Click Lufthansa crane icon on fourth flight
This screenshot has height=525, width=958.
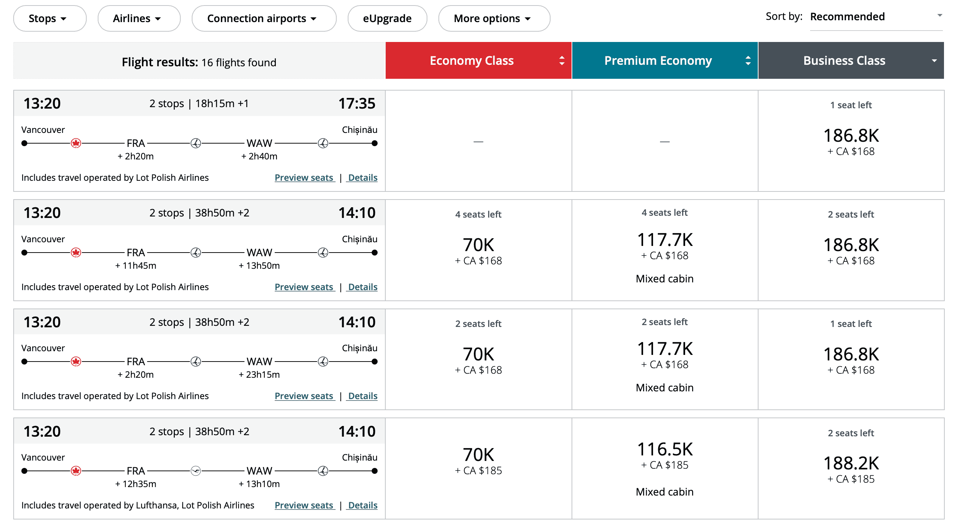coord(195,471)
